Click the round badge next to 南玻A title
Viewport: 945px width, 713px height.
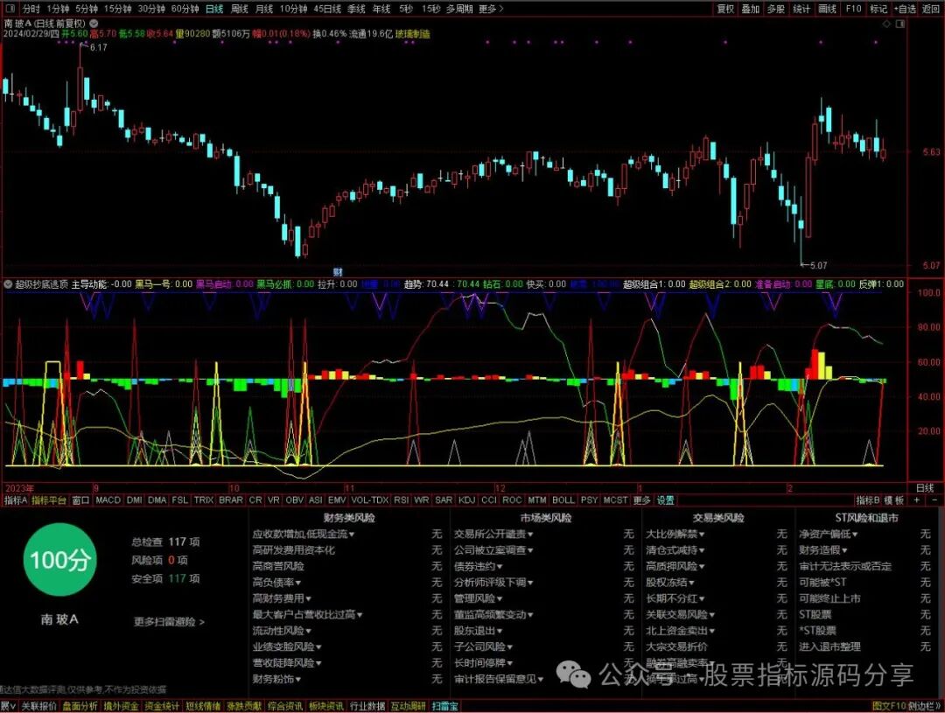pos(94,24)
